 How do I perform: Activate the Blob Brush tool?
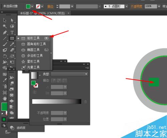pyautogui.click(x=5, y=50)
